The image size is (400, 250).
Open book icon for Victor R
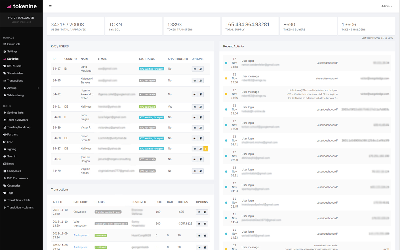(201, 128)
